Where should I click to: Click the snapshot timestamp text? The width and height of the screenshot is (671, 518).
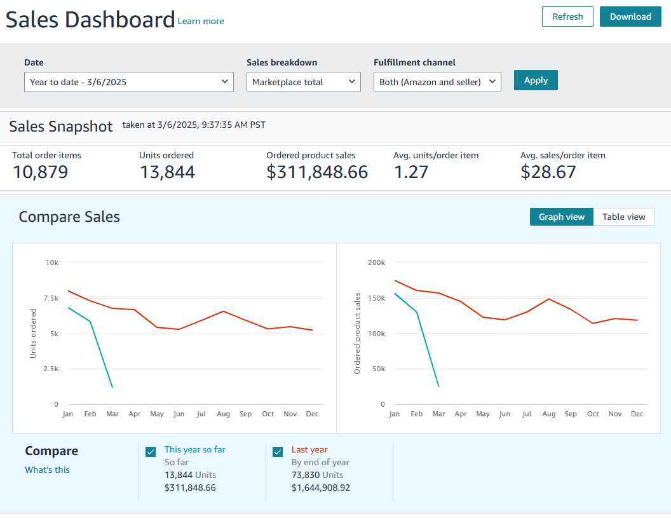click(x=194, y=125)
